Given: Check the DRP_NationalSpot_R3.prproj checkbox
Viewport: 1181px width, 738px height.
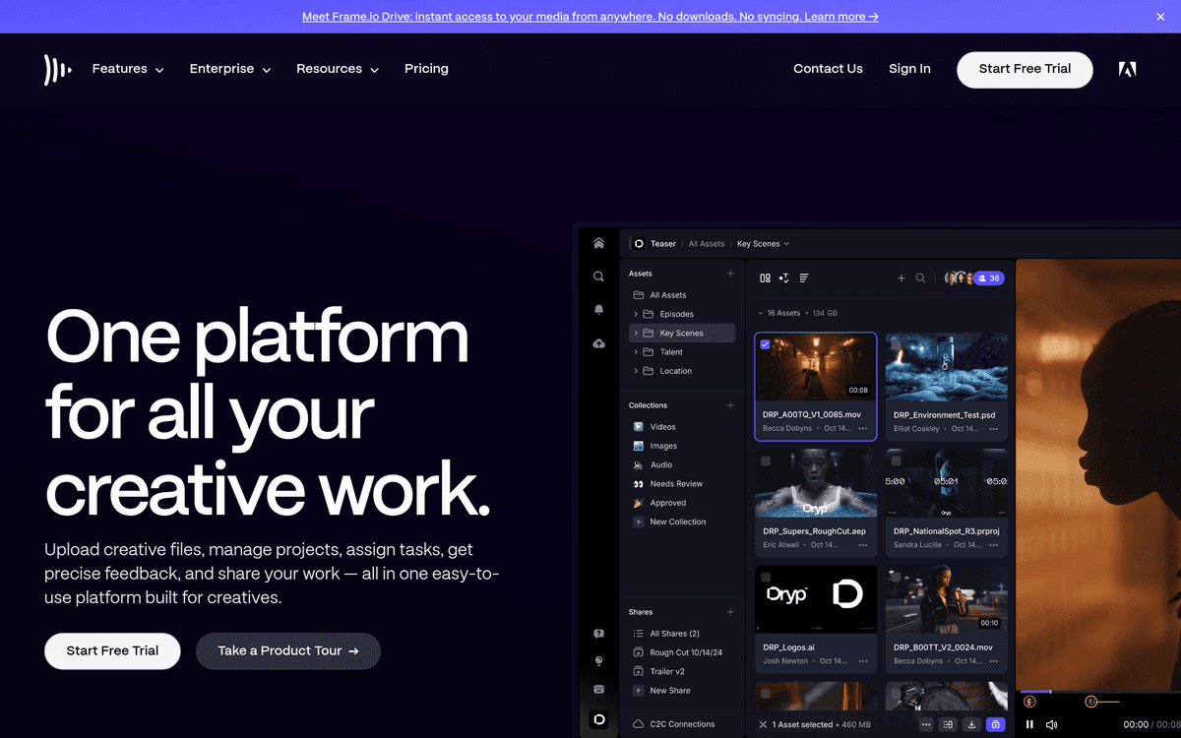Looking at the screenshot, I should (896, 461).
